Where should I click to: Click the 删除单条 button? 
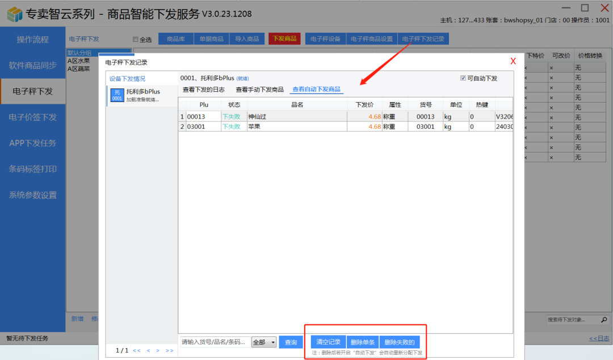pyautogui.click(x=362, y=342)
